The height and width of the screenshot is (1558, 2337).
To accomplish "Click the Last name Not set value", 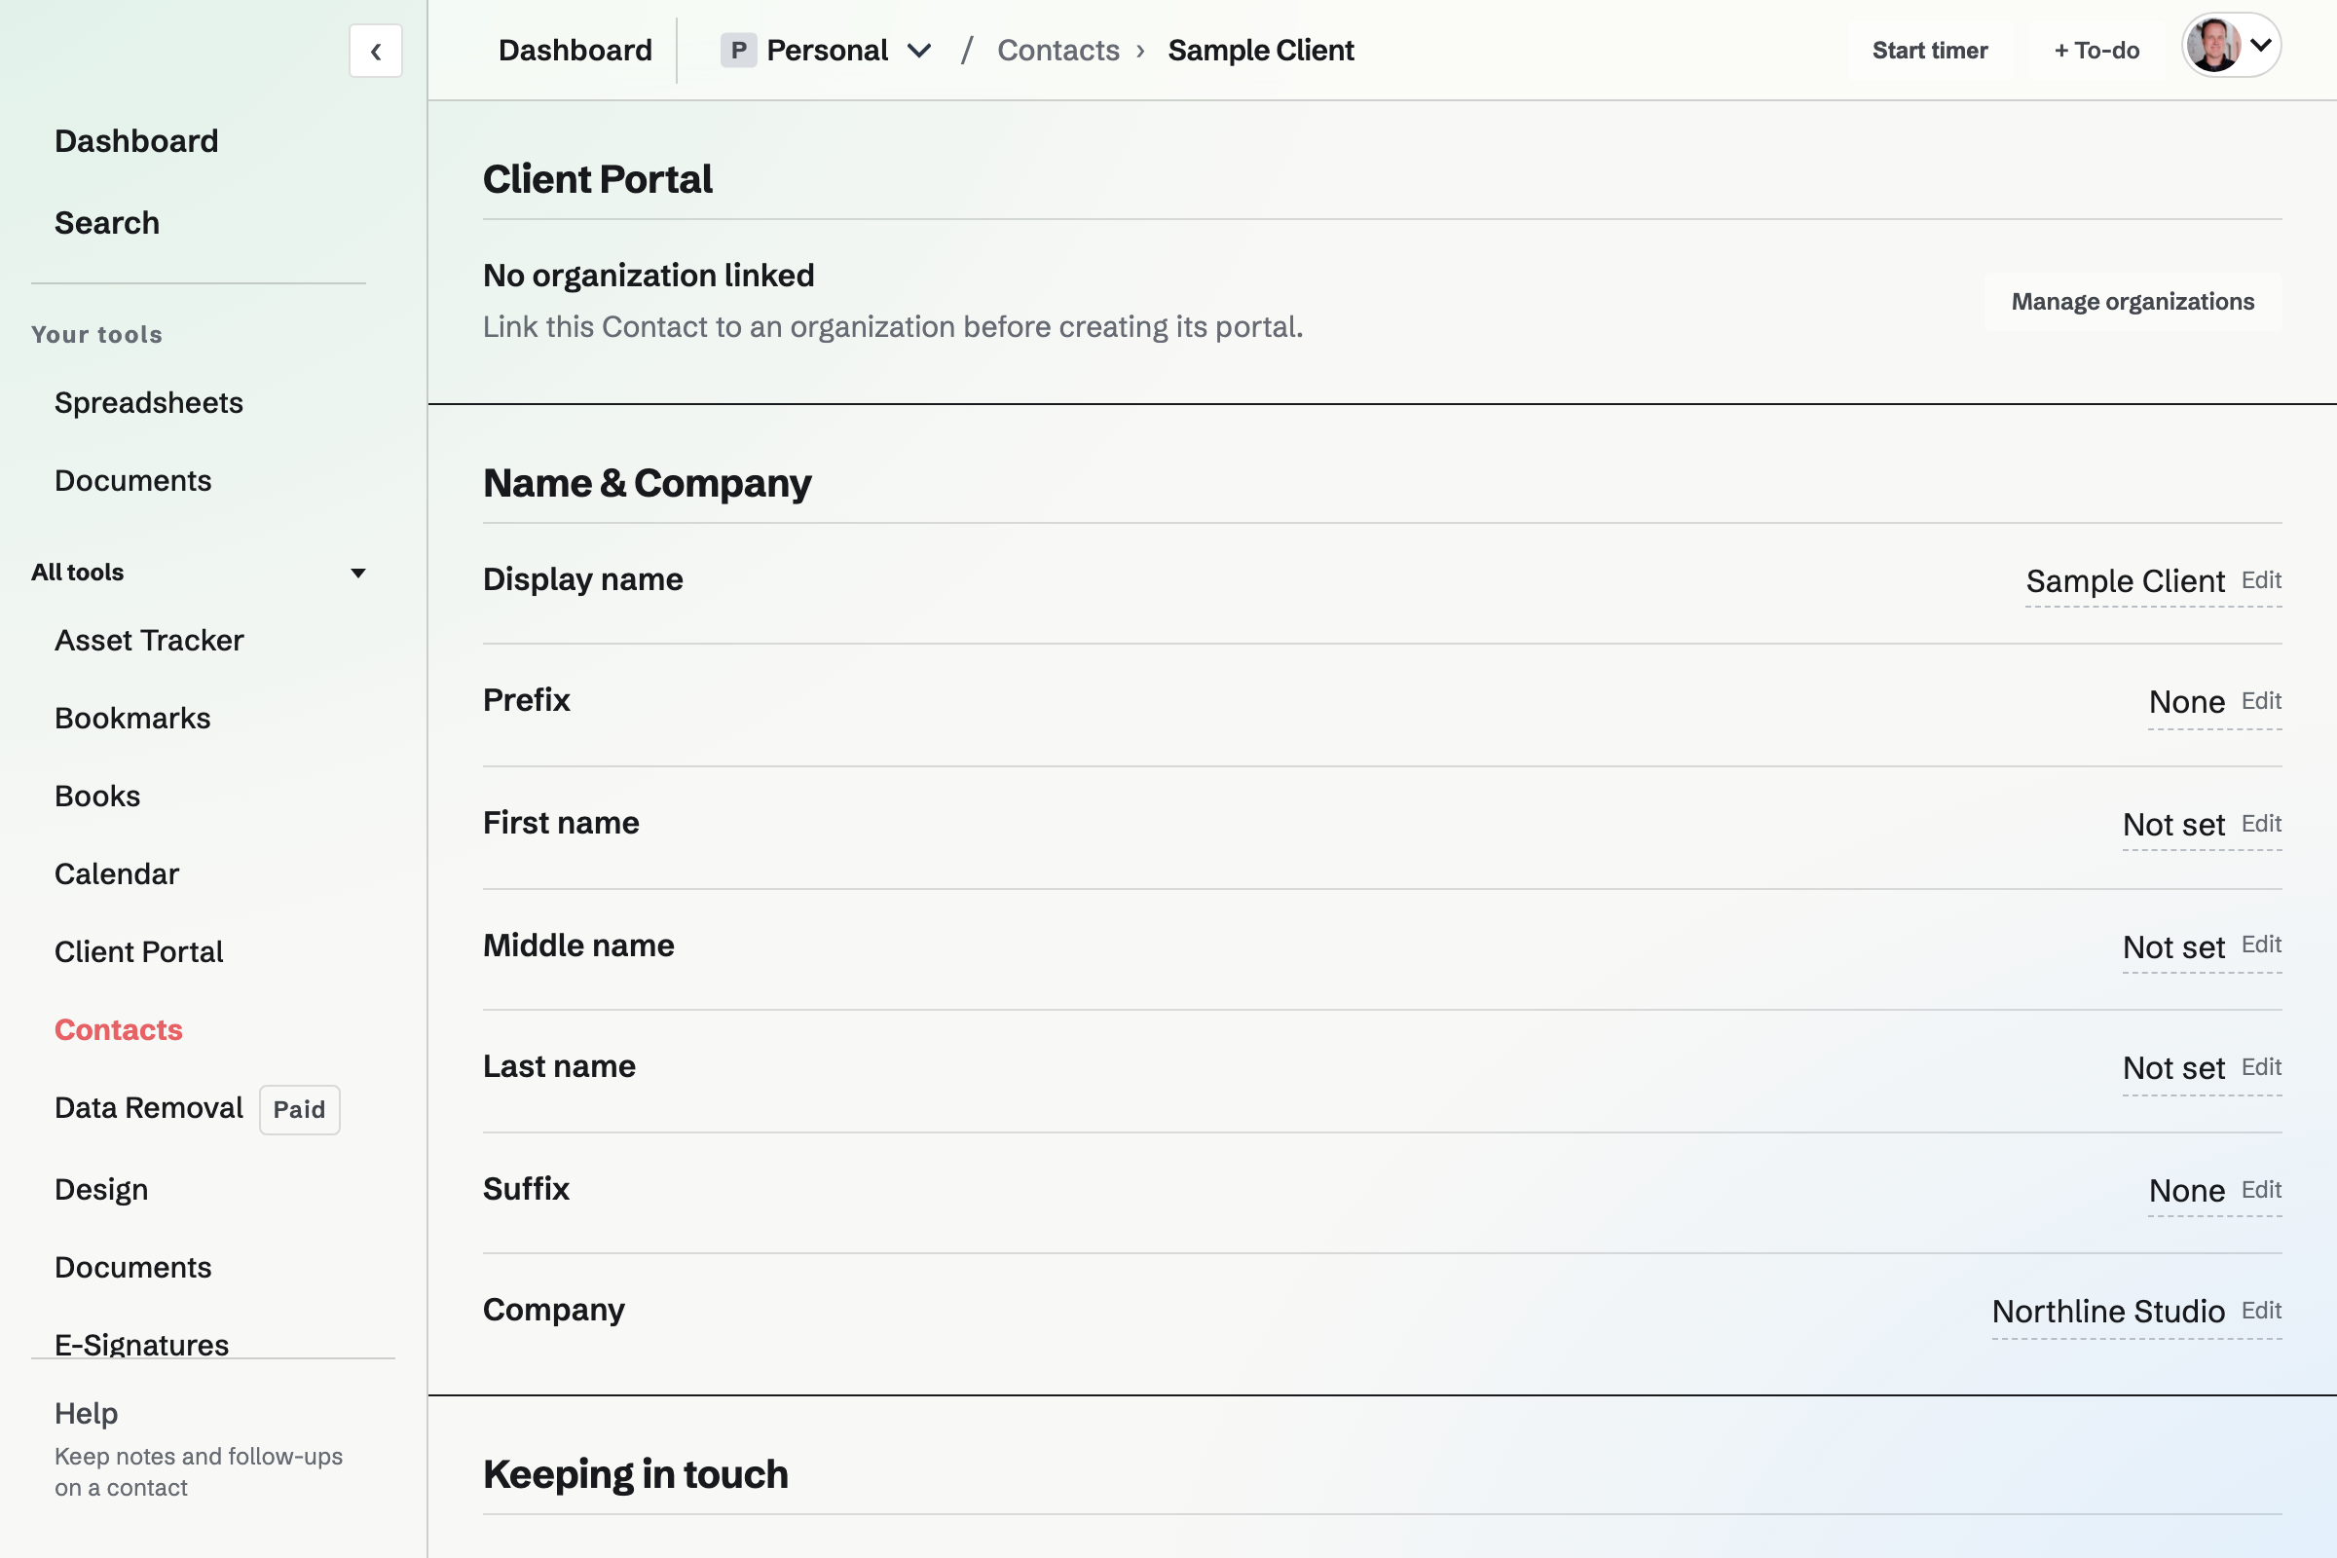I will 2174,1068.
